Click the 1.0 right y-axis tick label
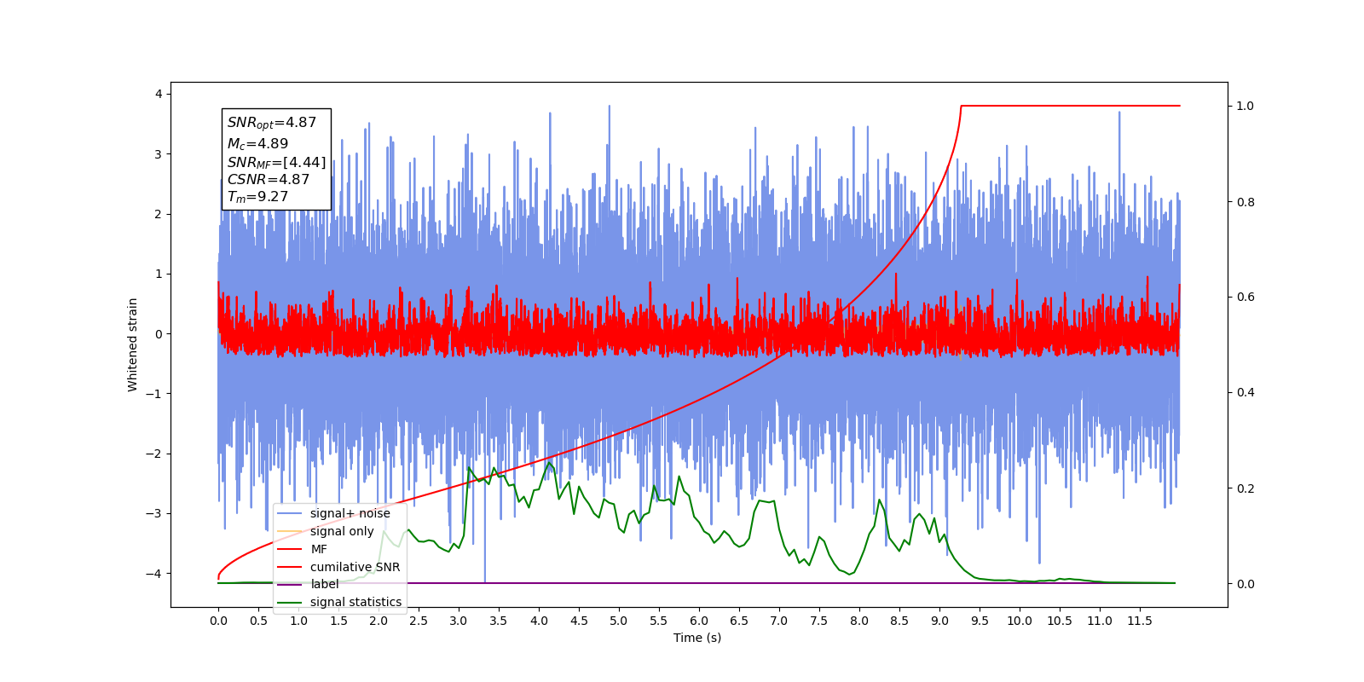This screenshot has width=1364, height=682. [x=1246, y=106]
